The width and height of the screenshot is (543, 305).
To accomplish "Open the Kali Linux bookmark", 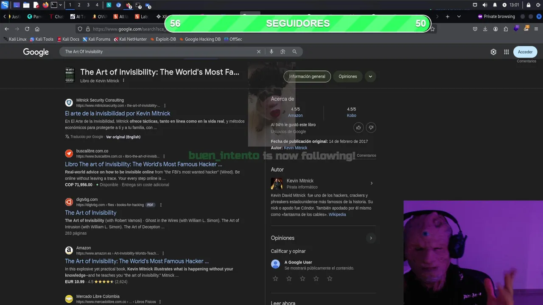I will [x=14, y=39].
